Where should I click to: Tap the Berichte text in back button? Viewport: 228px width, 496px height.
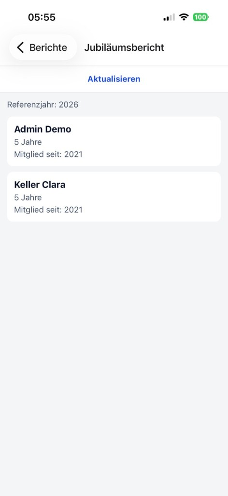click(48, 47)
